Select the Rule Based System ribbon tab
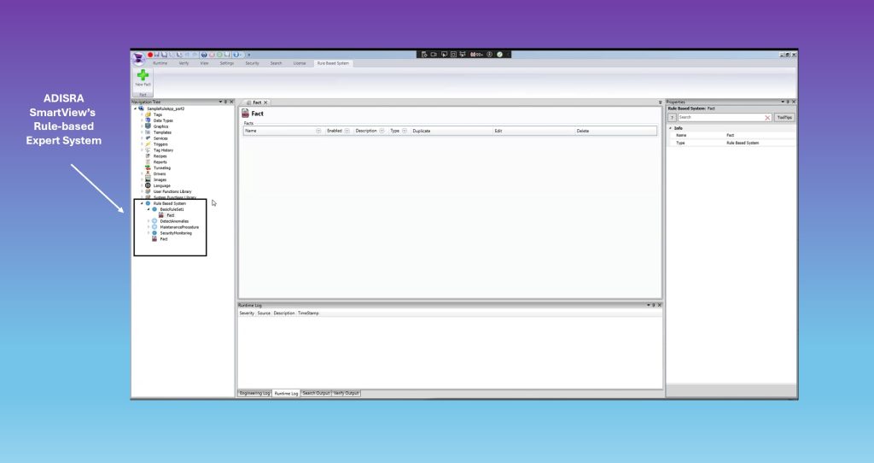The height and width of the screenshot is (463, 874). 334,63
